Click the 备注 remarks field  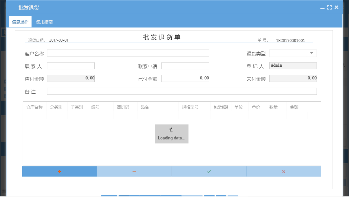click(182, 91)
